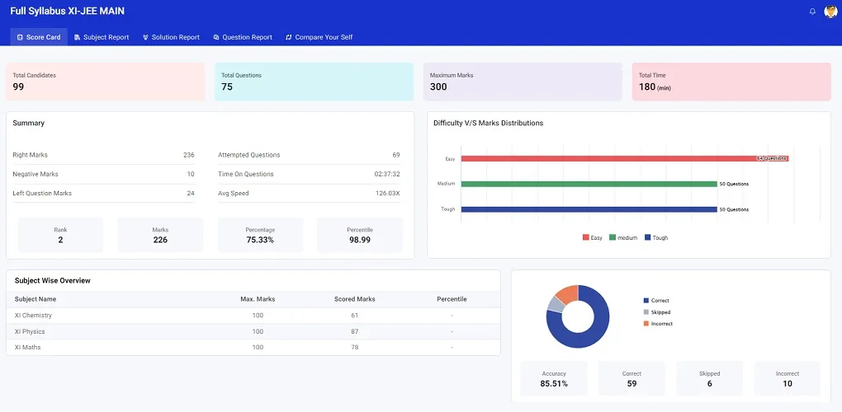Screen dimensions: 842x412
Task: Click the Subject Report tab icon
Action: [x=77, y=37]
